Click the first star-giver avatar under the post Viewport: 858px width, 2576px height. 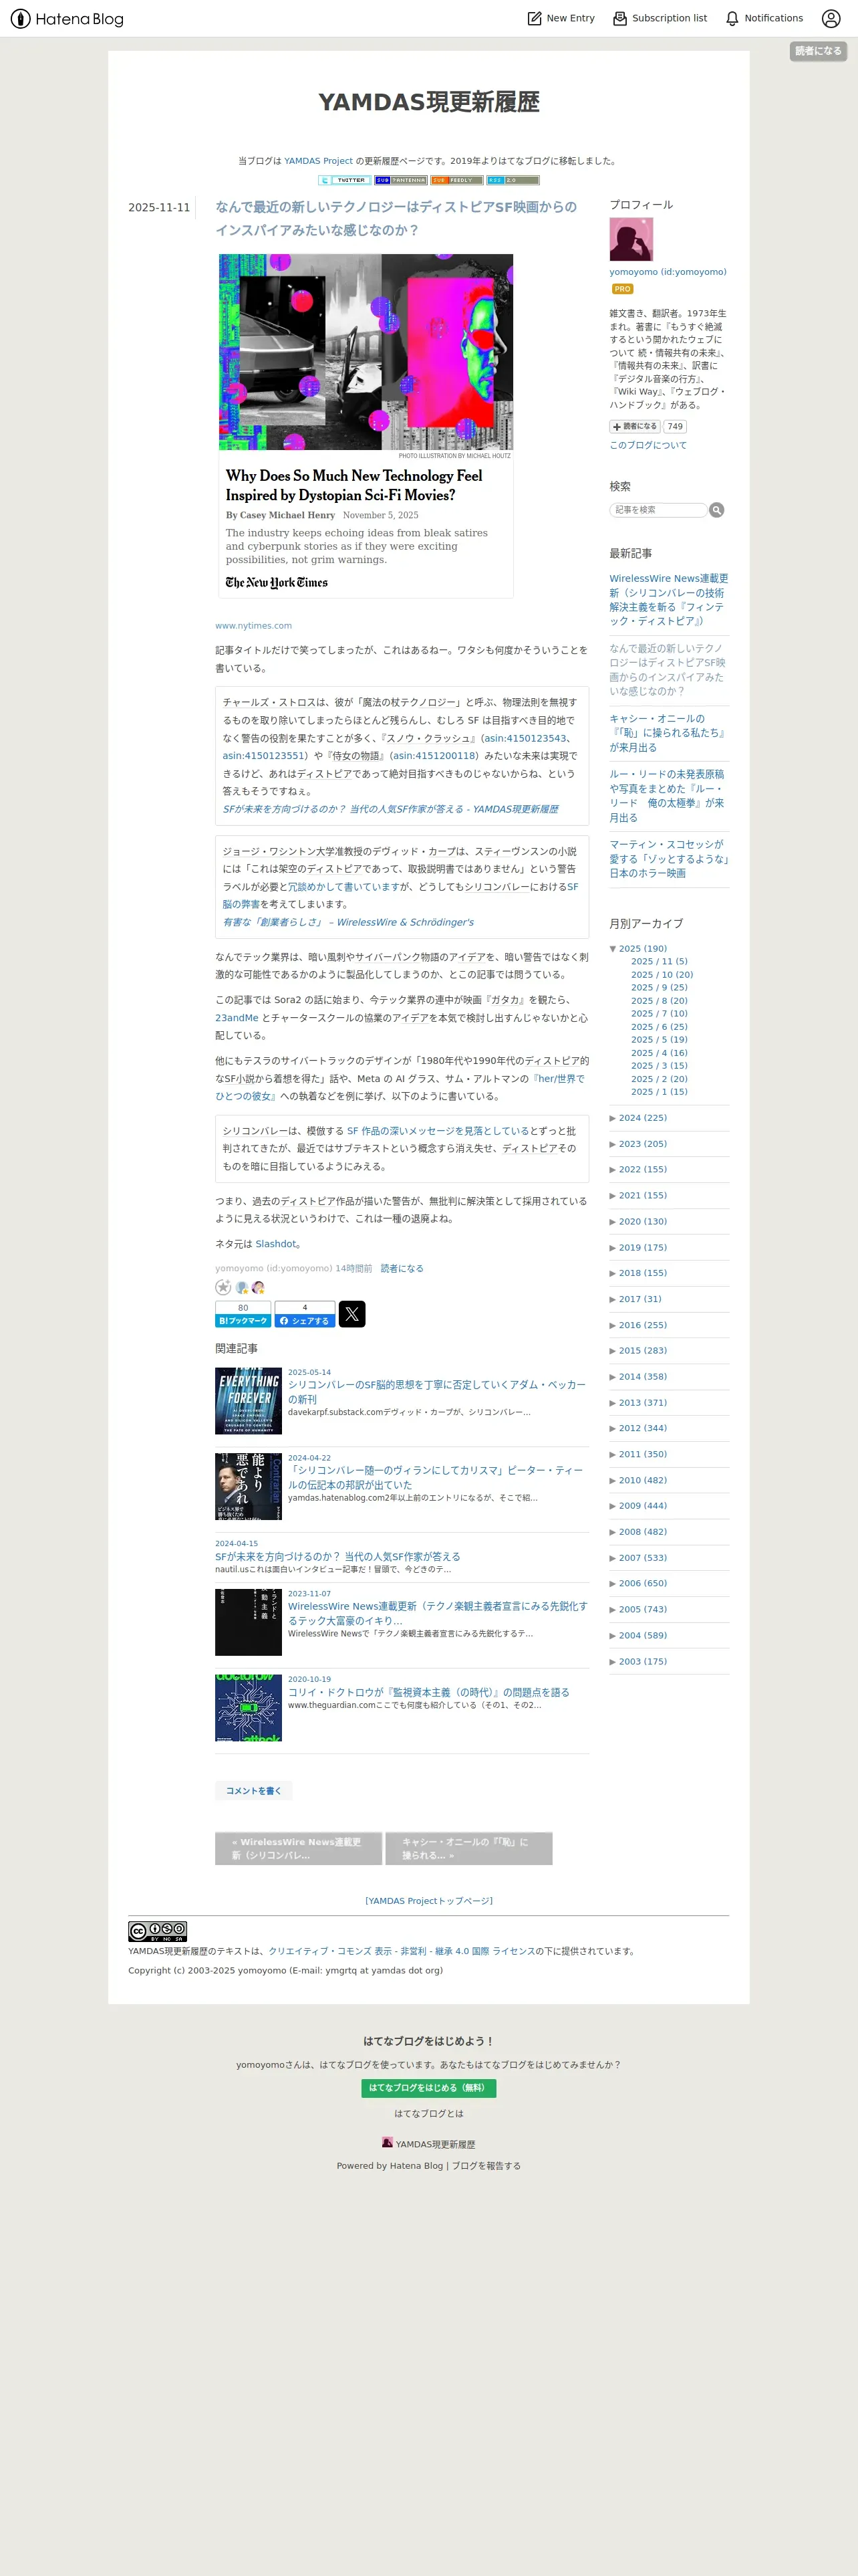coord(242,1287)
